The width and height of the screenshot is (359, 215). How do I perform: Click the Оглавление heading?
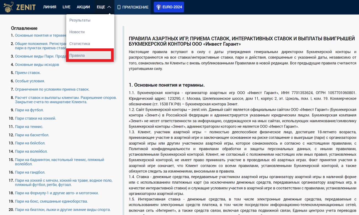click(x=24, y=28)
